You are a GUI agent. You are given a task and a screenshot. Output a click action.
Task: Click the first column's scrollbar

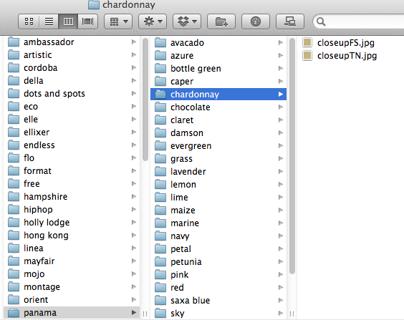coord(145,100)
